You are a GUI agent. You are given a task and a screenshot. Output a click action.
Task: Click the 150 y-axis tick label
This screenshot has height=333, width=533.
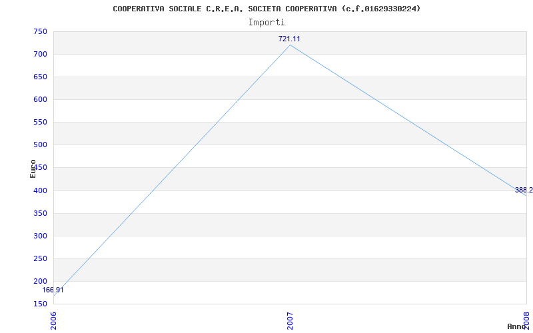[x=40, y=304]
